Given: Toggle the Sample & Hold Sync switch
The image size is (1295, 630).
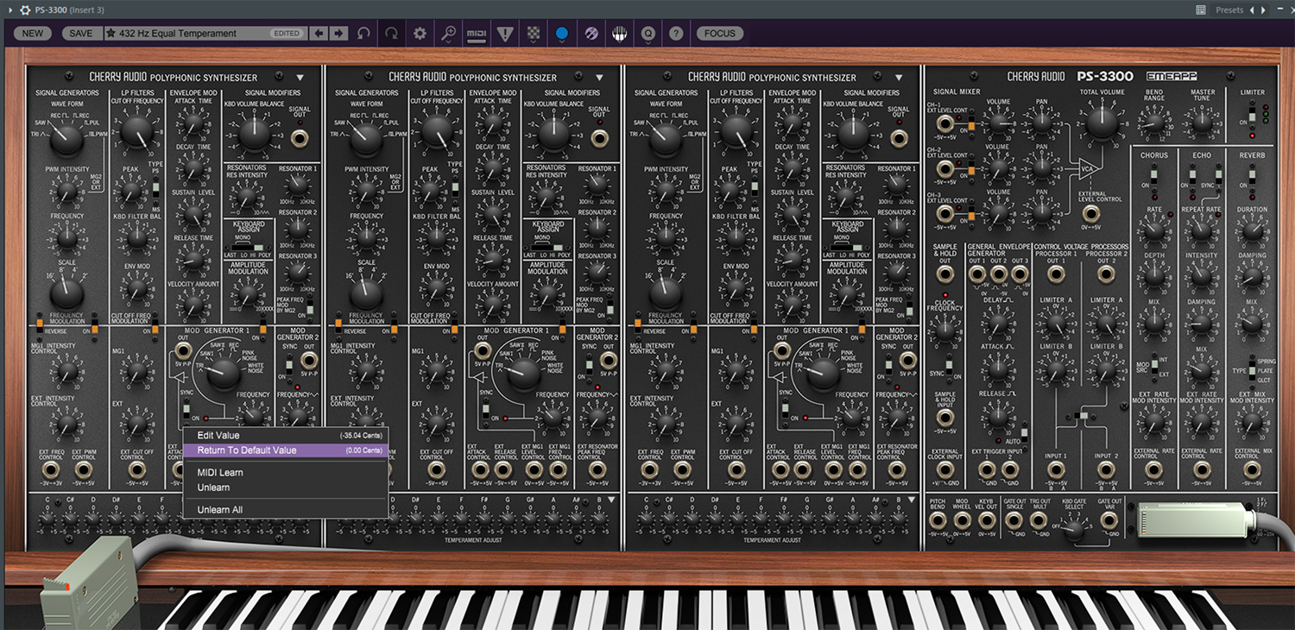Looking at the screenshot, I should coord(948,366).
